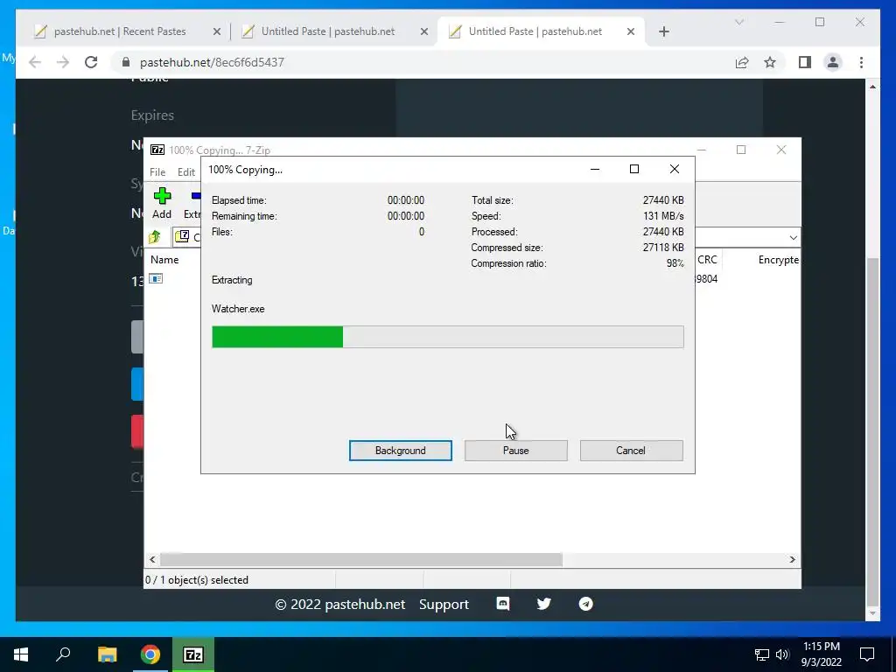Click the share page icon in Chrome

coord(742,62)
